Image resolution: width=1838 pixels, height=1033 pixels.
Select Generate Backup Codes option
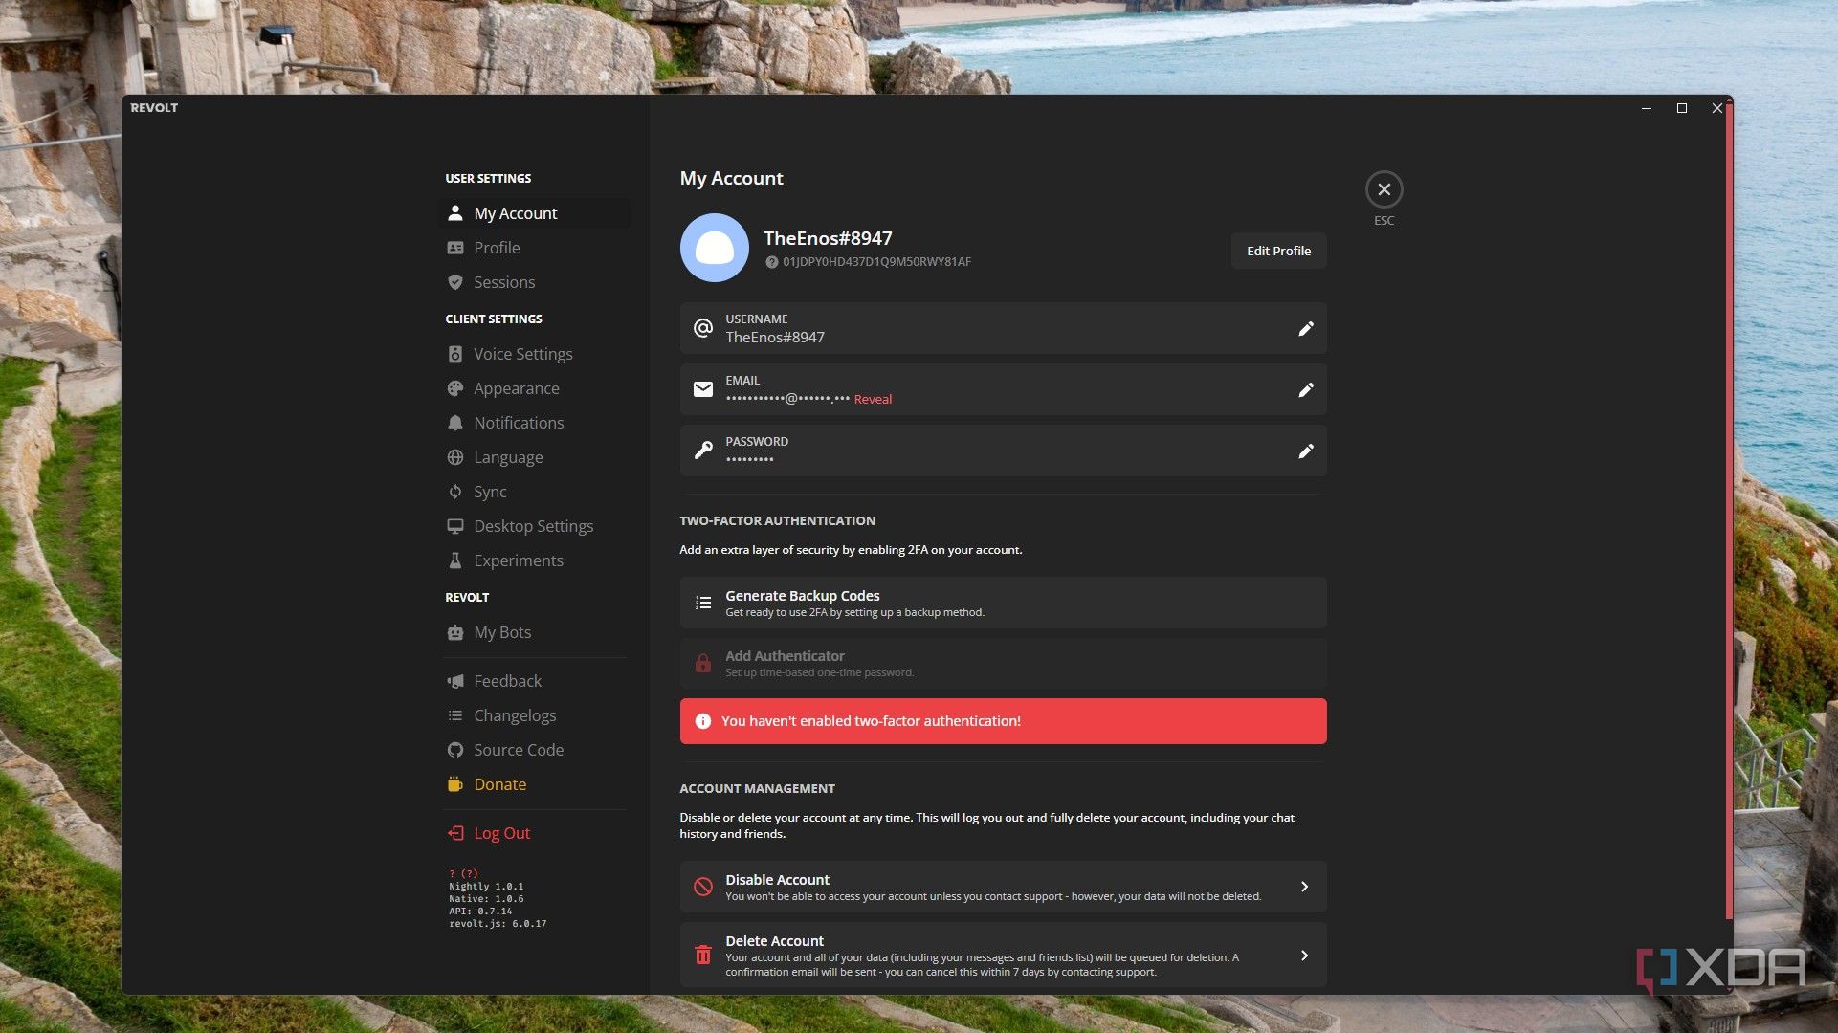(x=1003, y=603)
